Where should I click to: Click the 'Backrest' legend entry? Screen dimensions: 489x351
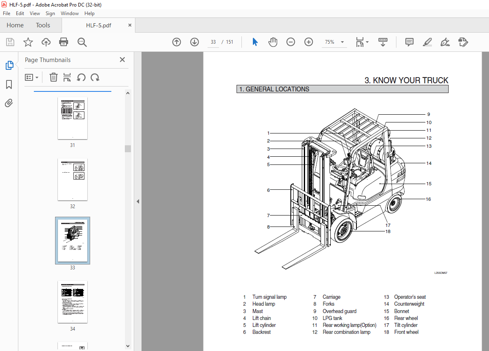coord(261,332)
